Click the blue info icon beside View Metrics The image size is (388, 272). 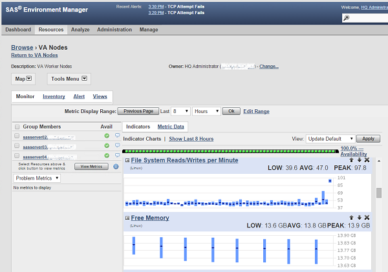click(x=116, y=167)
